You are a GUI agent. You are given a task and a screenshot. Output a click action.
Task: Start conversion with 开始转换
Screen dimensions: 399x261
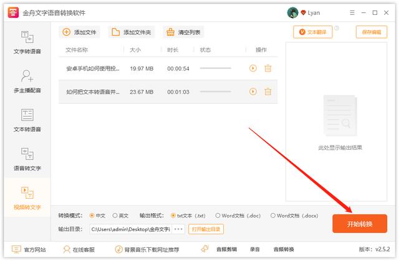point(360,224)
